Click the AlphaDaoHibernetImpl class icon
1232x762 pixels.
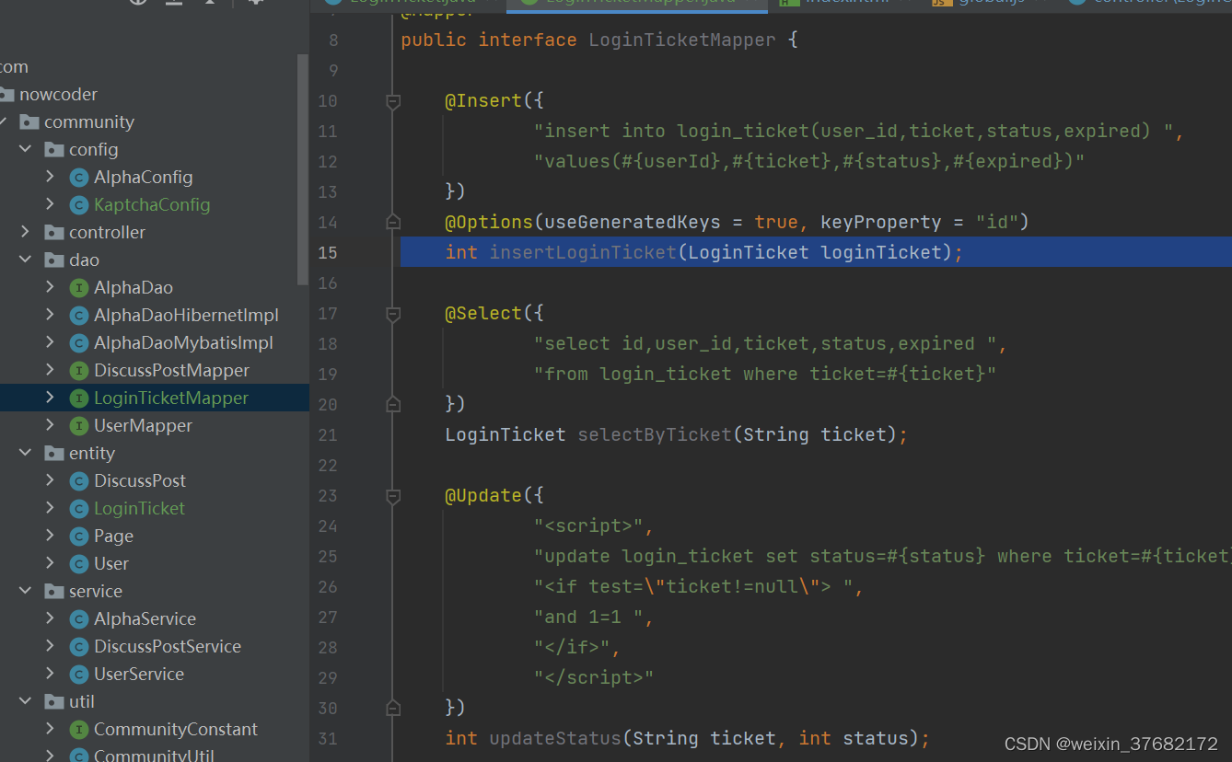tap(78, 315)
